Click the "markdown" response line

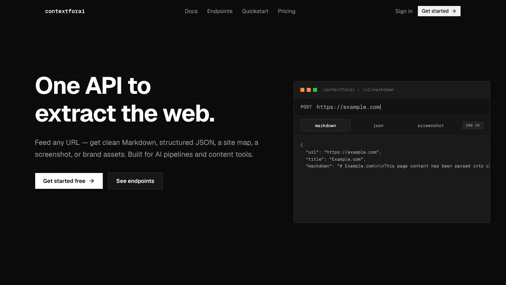[x=398, y=166]
